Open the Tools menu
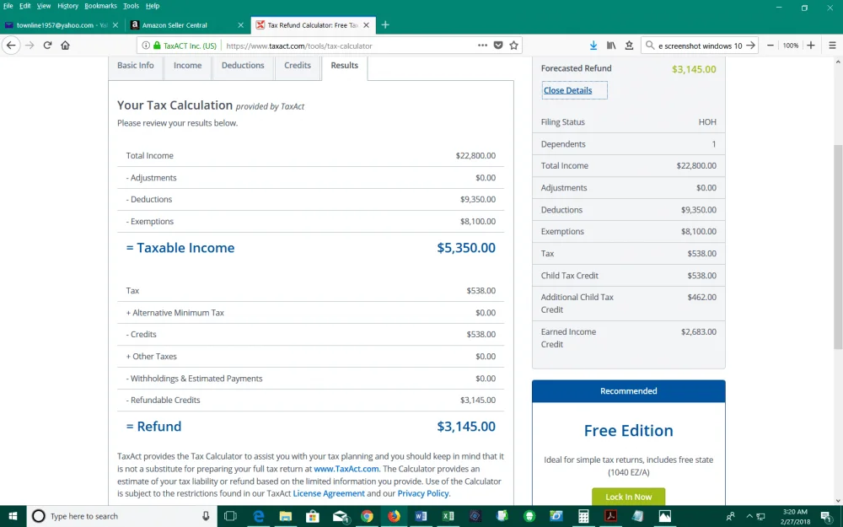 [131, 6]
